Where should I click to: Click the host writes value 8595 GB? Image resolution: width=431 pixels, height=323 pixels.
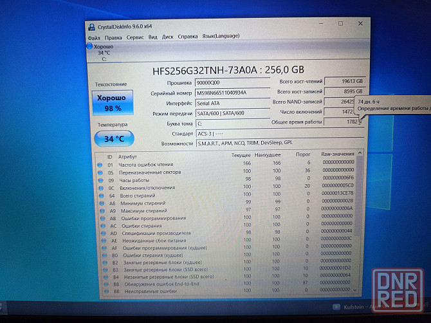point(345,91)
